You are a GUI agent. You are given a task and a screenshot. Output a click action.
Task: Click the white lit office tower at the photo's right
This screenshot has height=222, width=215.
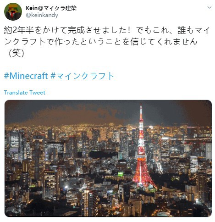pos(193,164)
